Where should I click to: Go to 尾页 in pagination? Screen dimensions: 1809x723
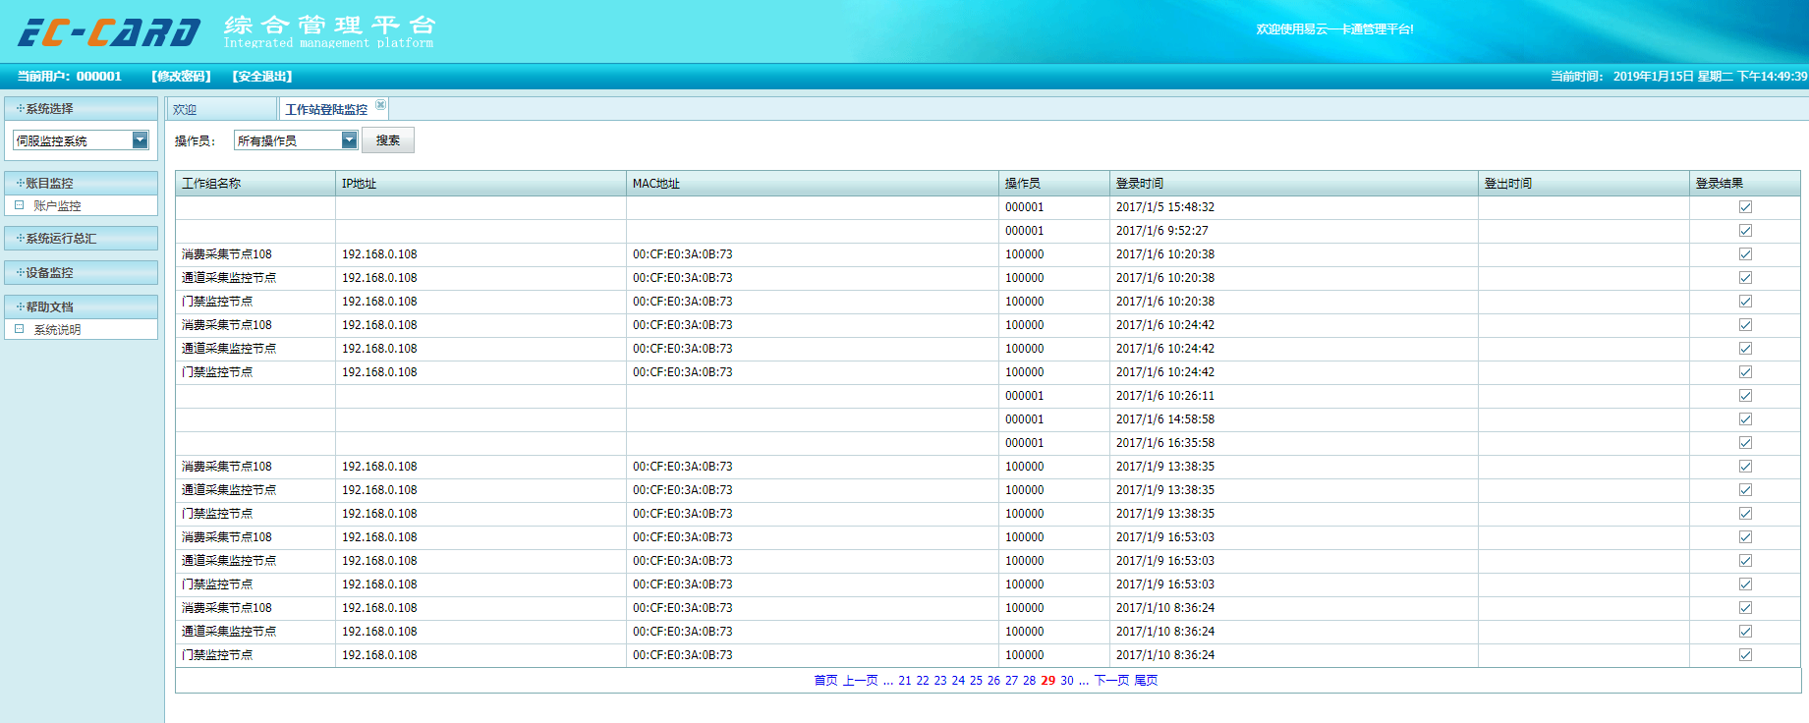tap(1146, 681)
